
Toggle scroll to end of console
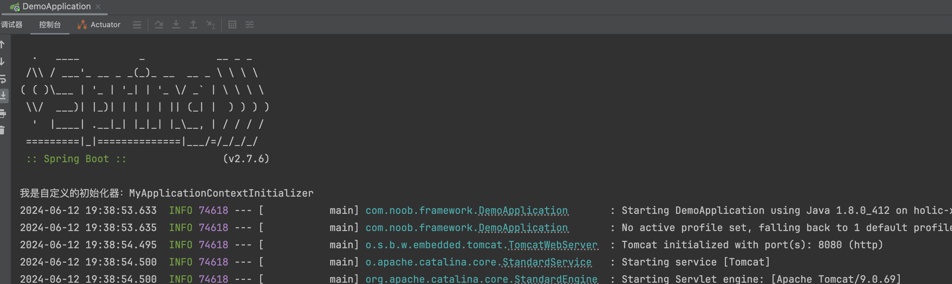pyautogui.click(x=3, y=96)
